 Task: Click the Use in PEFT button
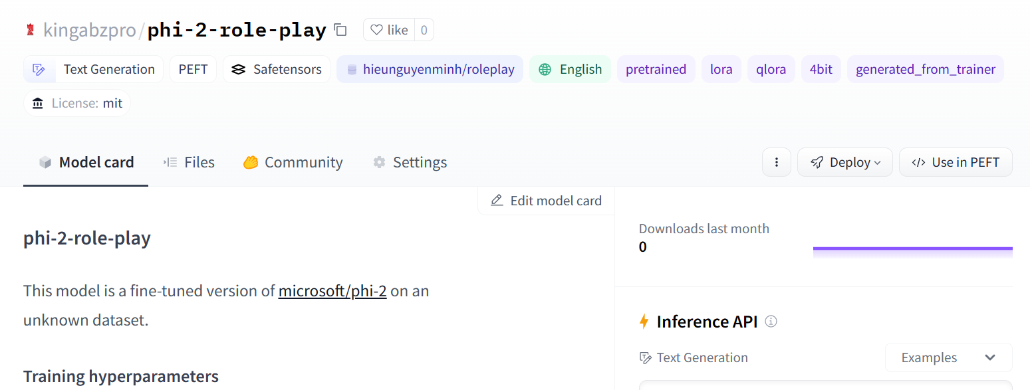(955, 162)
